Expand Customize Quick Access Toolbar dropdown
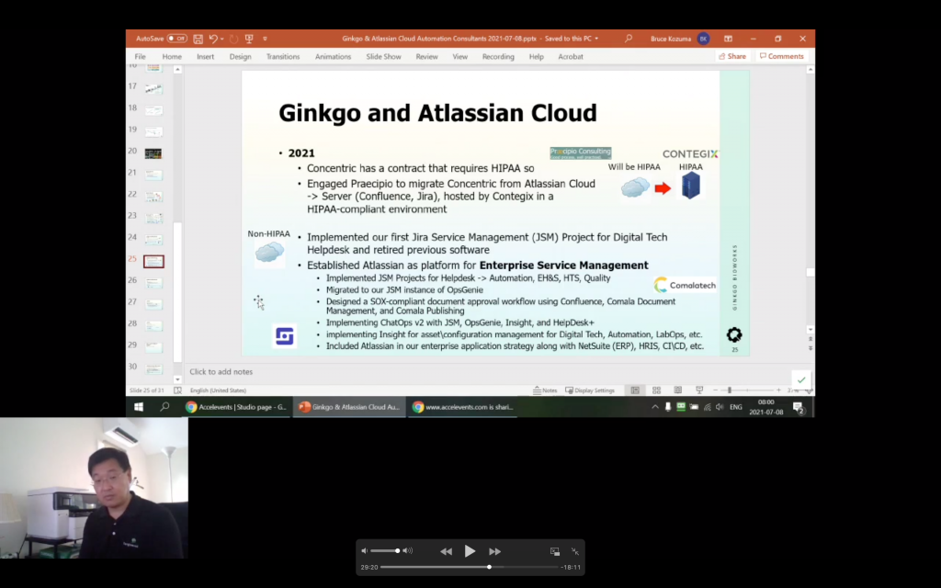The image size is (941, 588). click(x=265, y=39)
